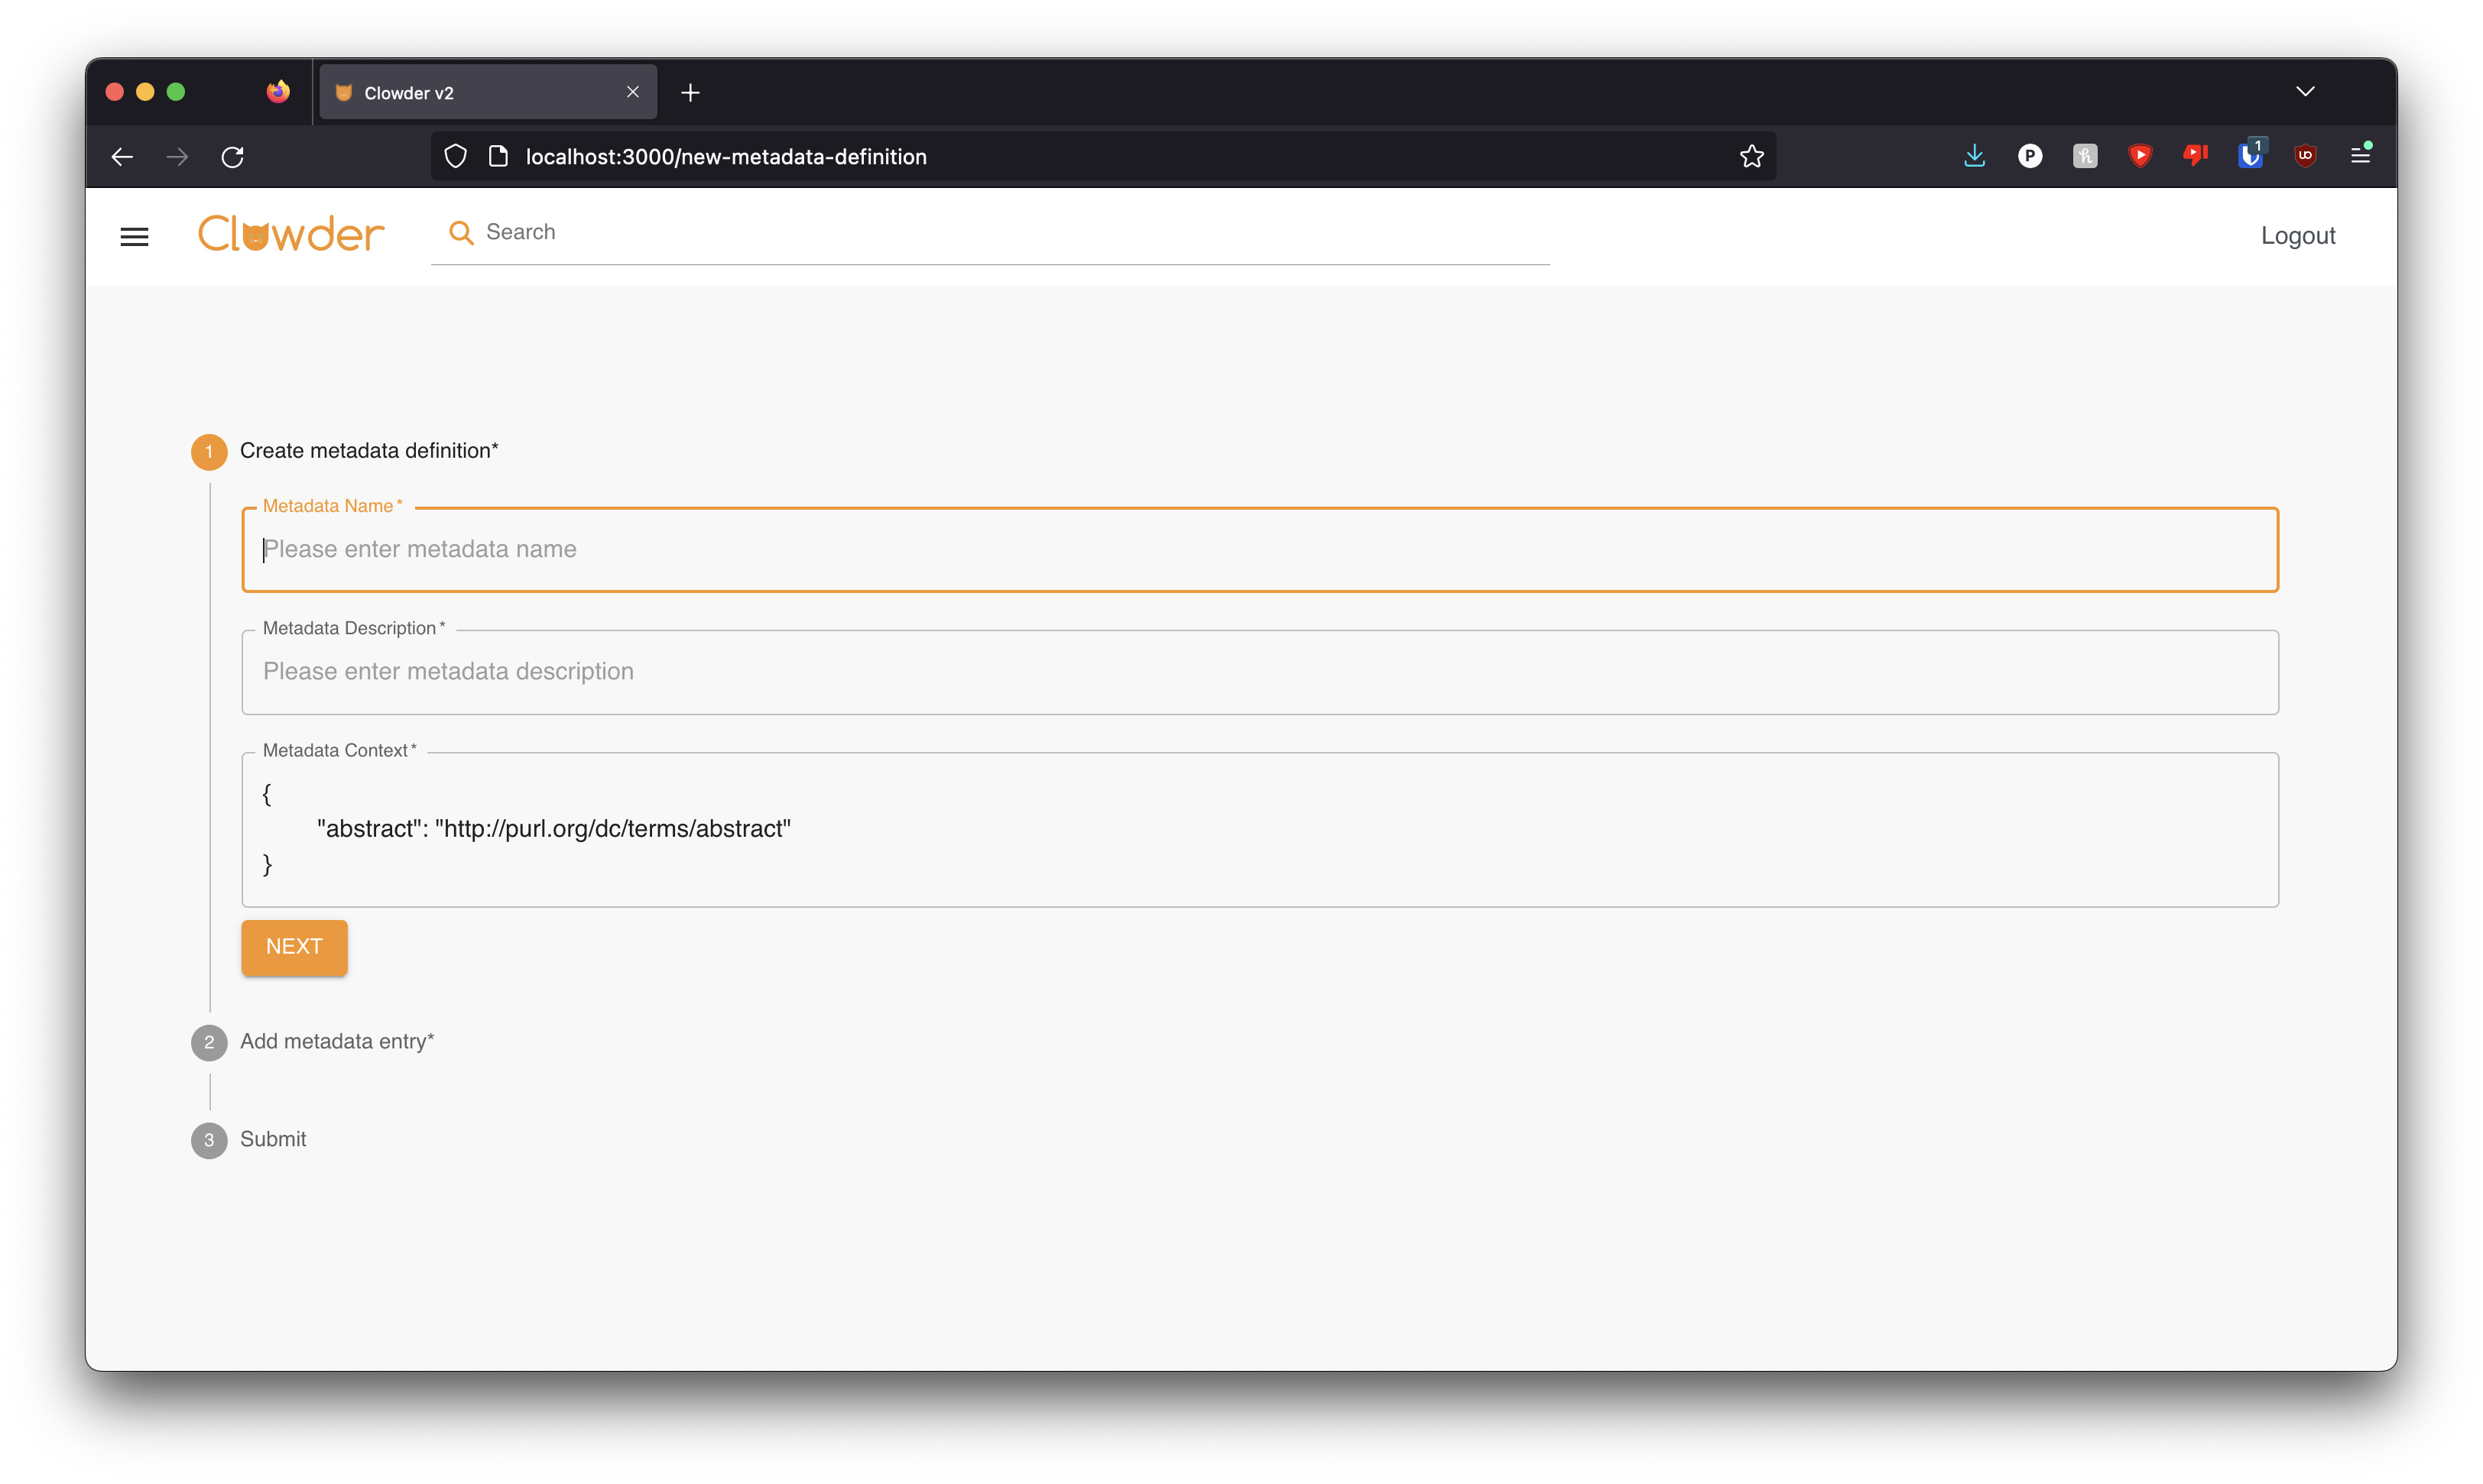Screen dimensions: 2483x1484
Task: Open the browser downloads icon
Action: click(1974, 156)
